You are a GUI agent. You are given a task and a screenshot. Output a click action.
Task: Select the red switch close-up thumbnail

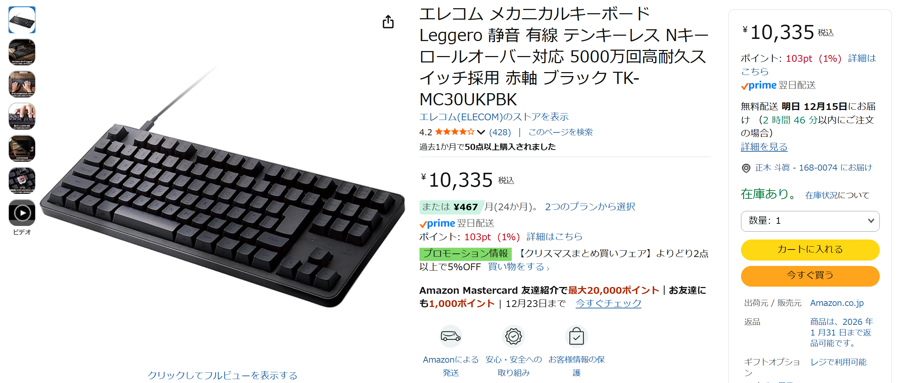22,181
